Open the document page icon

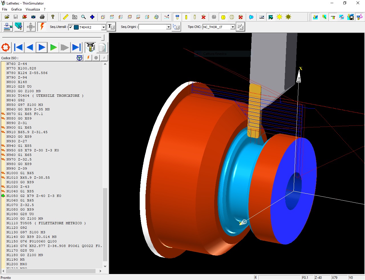(102, 48)
